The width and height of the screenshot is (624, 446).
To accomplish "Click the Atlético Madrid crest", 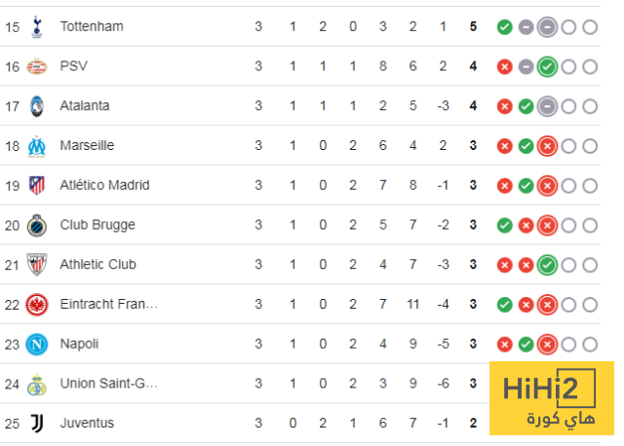I will [x=38, y=185].
